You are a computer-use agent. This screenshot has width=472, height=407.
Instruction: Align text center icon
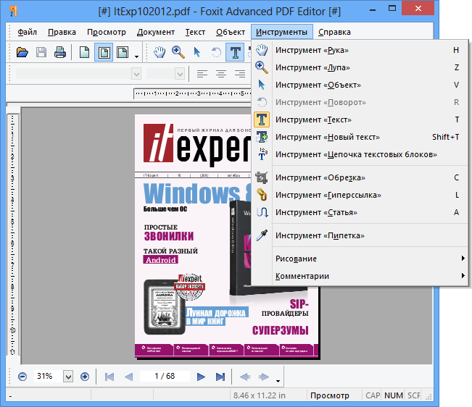pos(221,74)
